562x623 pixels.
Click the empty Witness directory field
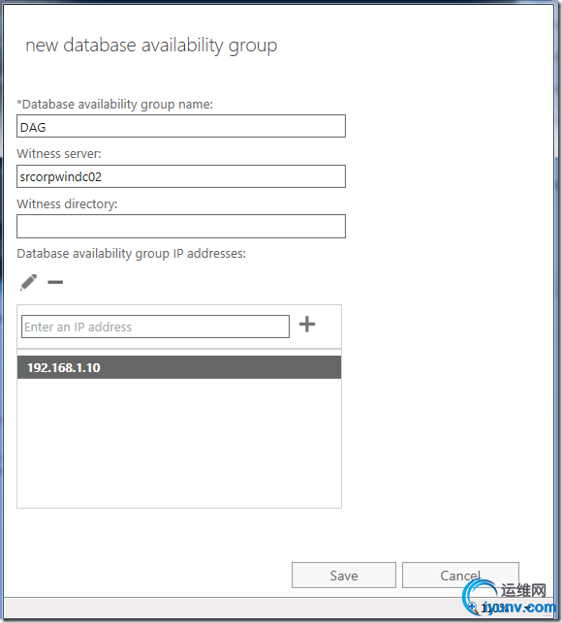(x=181, y=227)
